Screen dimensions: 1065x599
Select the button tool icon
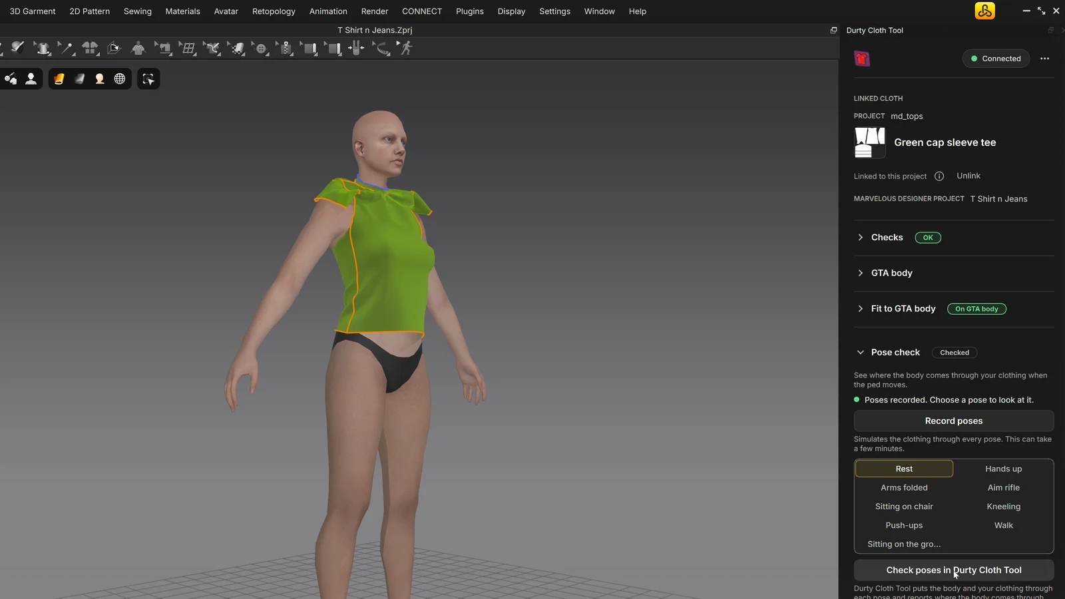261,48
